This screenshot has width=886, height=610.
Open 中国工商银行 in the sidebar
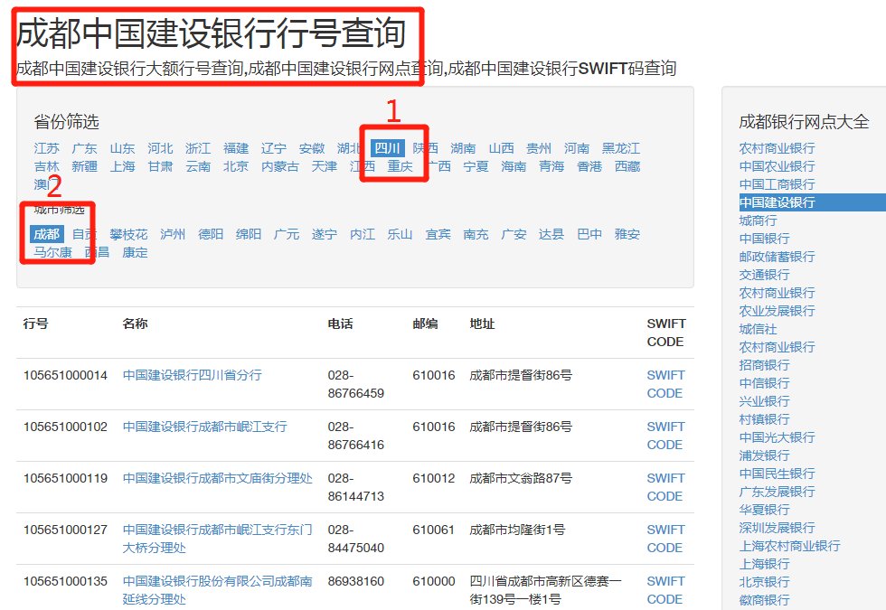[777, 184]
